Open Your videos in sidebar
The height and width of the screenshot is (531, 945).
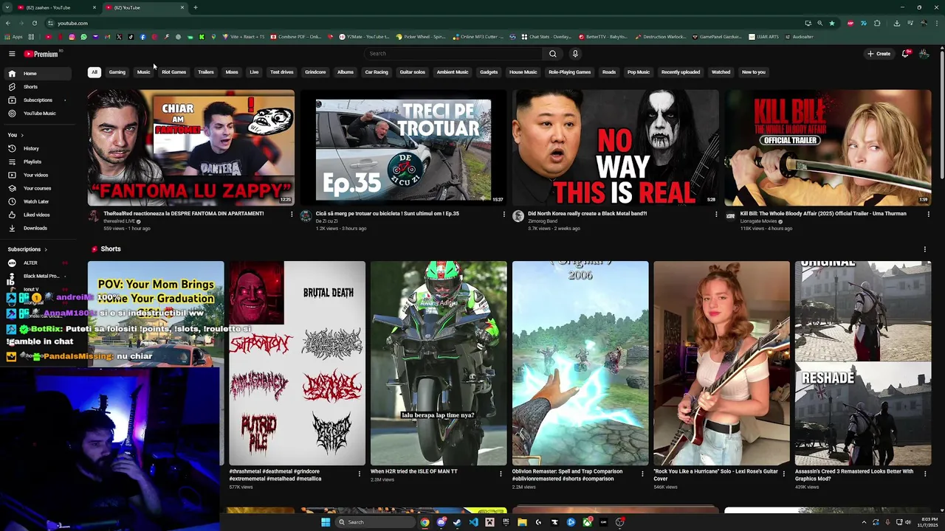pyautogui.click(x=38, y=175)
